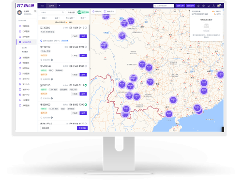The width and height of the screenshot is (242, 185).
Task: Switch to the first tab in the top bar
Action: click(x=42, y=6)
